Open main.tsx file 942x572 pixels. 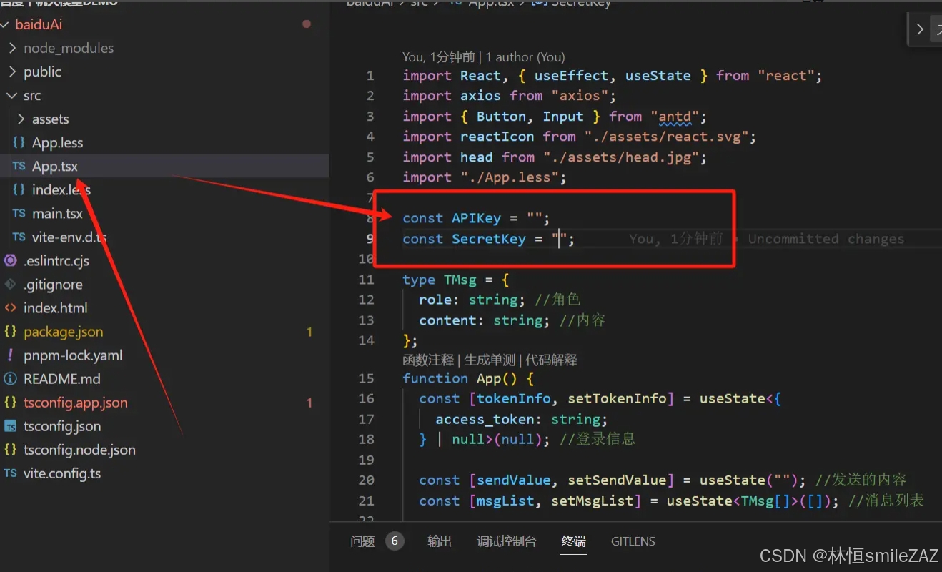[57, 213]
